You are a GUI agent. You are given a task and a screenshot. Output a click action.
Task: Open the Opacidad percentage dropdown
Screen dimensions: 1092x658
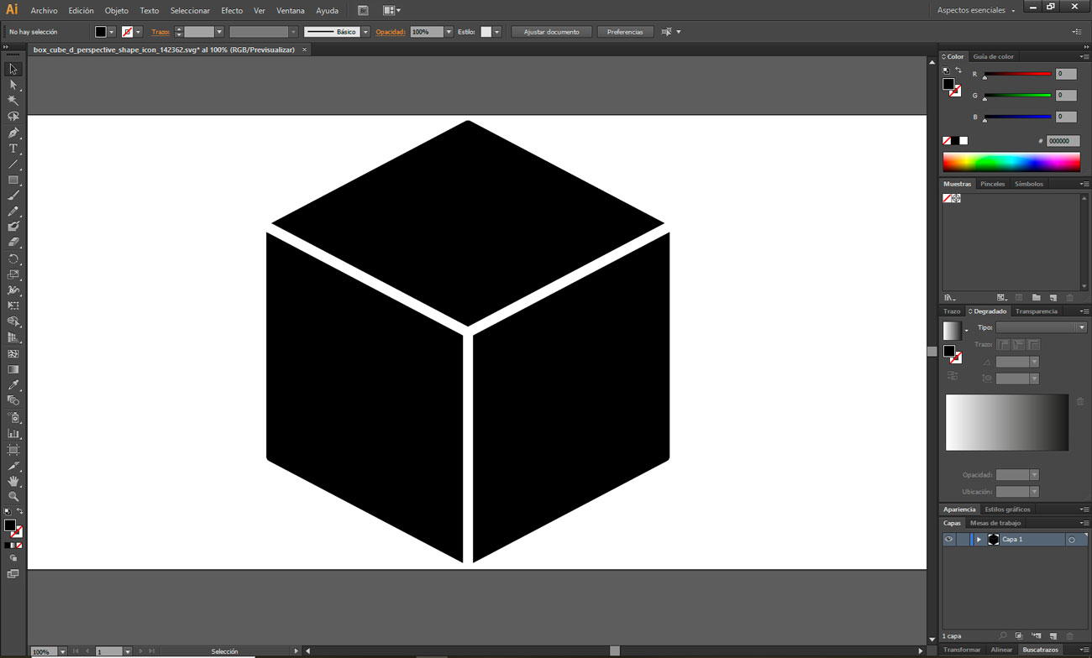(x=449, y=32)
